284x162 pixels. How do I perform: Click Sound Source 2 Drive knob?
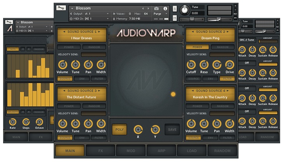(230, 65)
